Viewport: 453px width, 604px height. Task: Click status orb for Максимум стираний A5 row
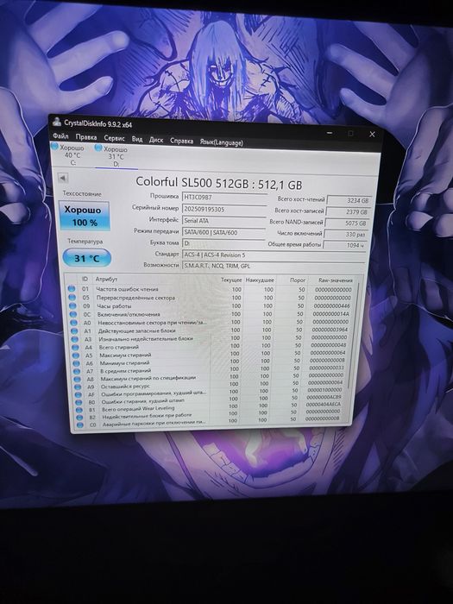pyautogui.click(x=76, y=355)
